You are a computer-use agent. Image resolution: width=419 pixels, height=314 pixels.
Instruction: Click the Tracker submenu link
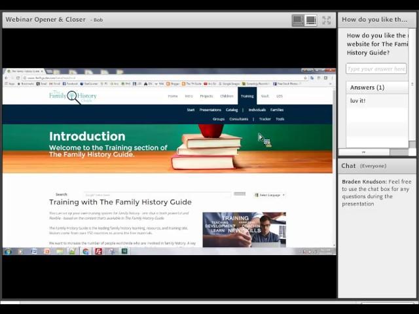264,119
